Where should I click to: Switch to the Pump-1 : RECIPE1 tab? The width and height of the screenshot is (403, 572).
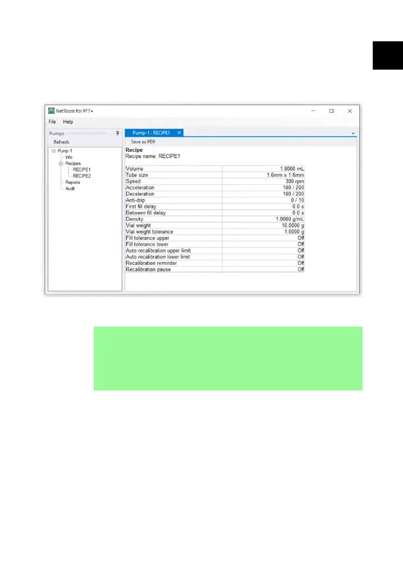tap(151, 133)
